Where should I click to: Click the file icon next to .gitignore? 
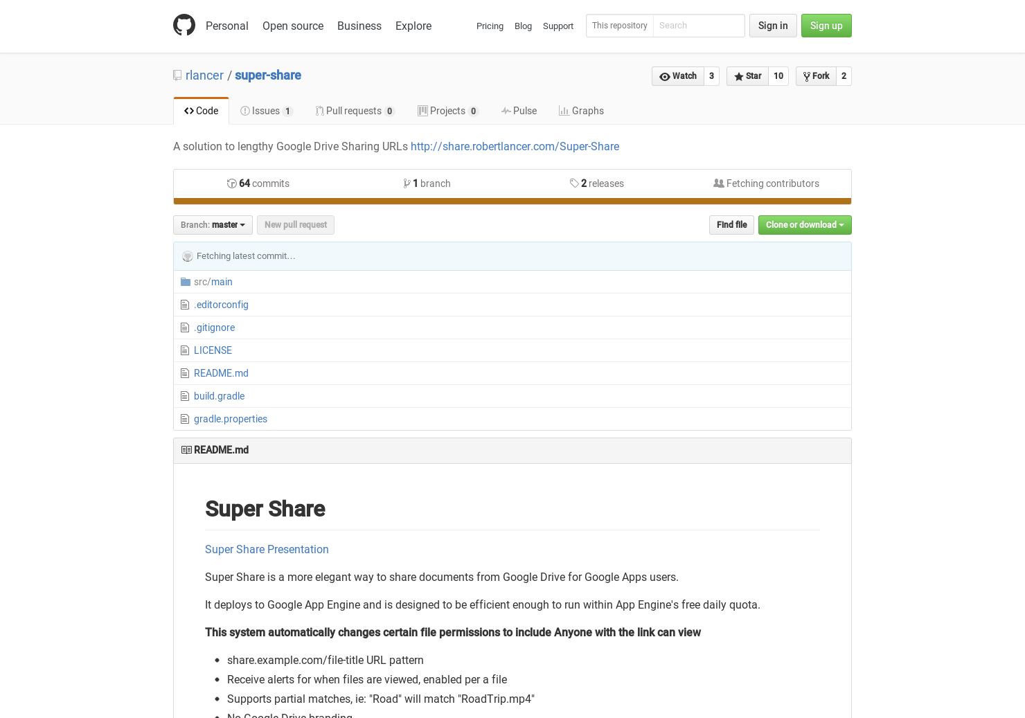click(185, 327)
